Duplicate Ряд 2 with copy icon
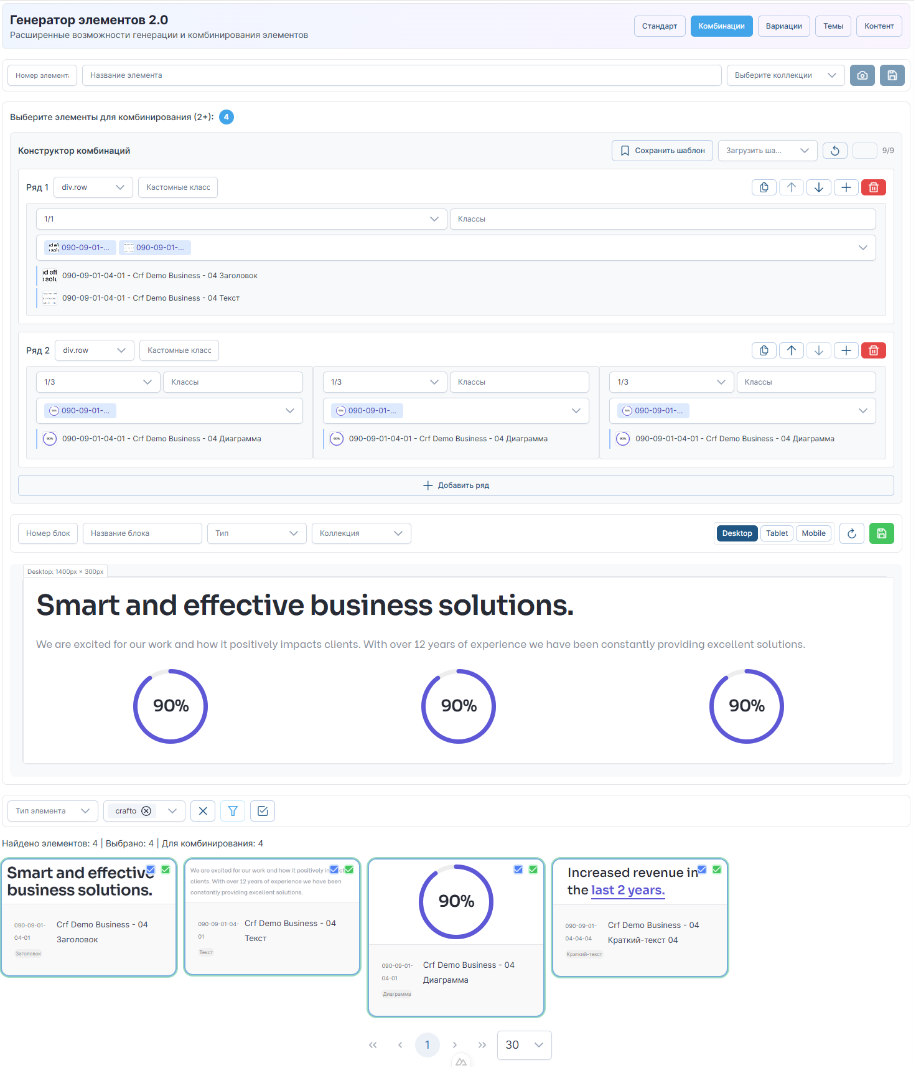The height and width of the screenshot is (1073, 916). [764, 350]
